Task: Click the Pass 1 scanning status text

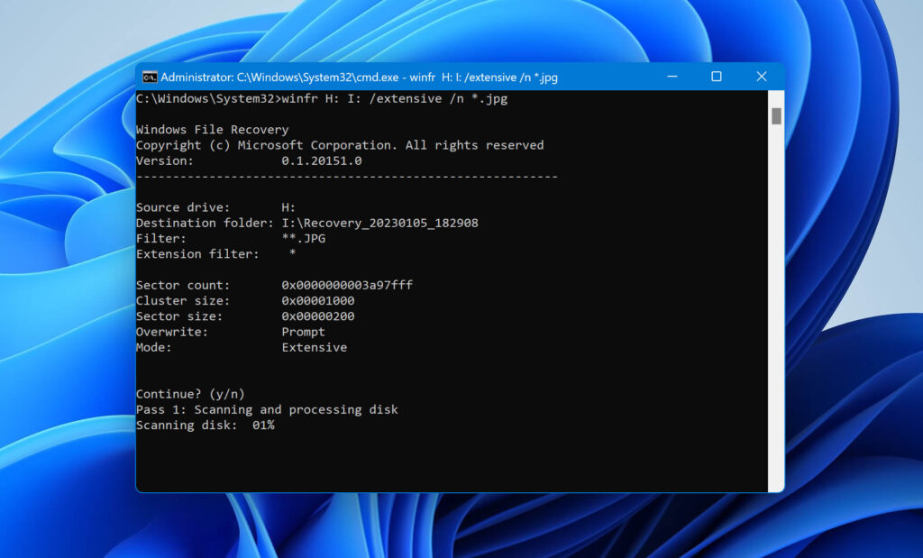Action: (x=267, y=409)
